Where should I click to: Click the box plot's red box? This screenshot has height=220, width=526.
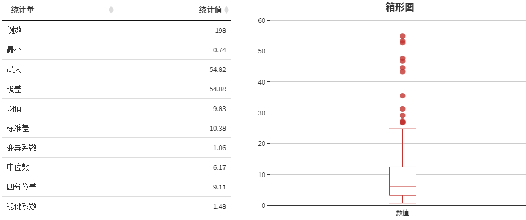click(x=402, y=181)
